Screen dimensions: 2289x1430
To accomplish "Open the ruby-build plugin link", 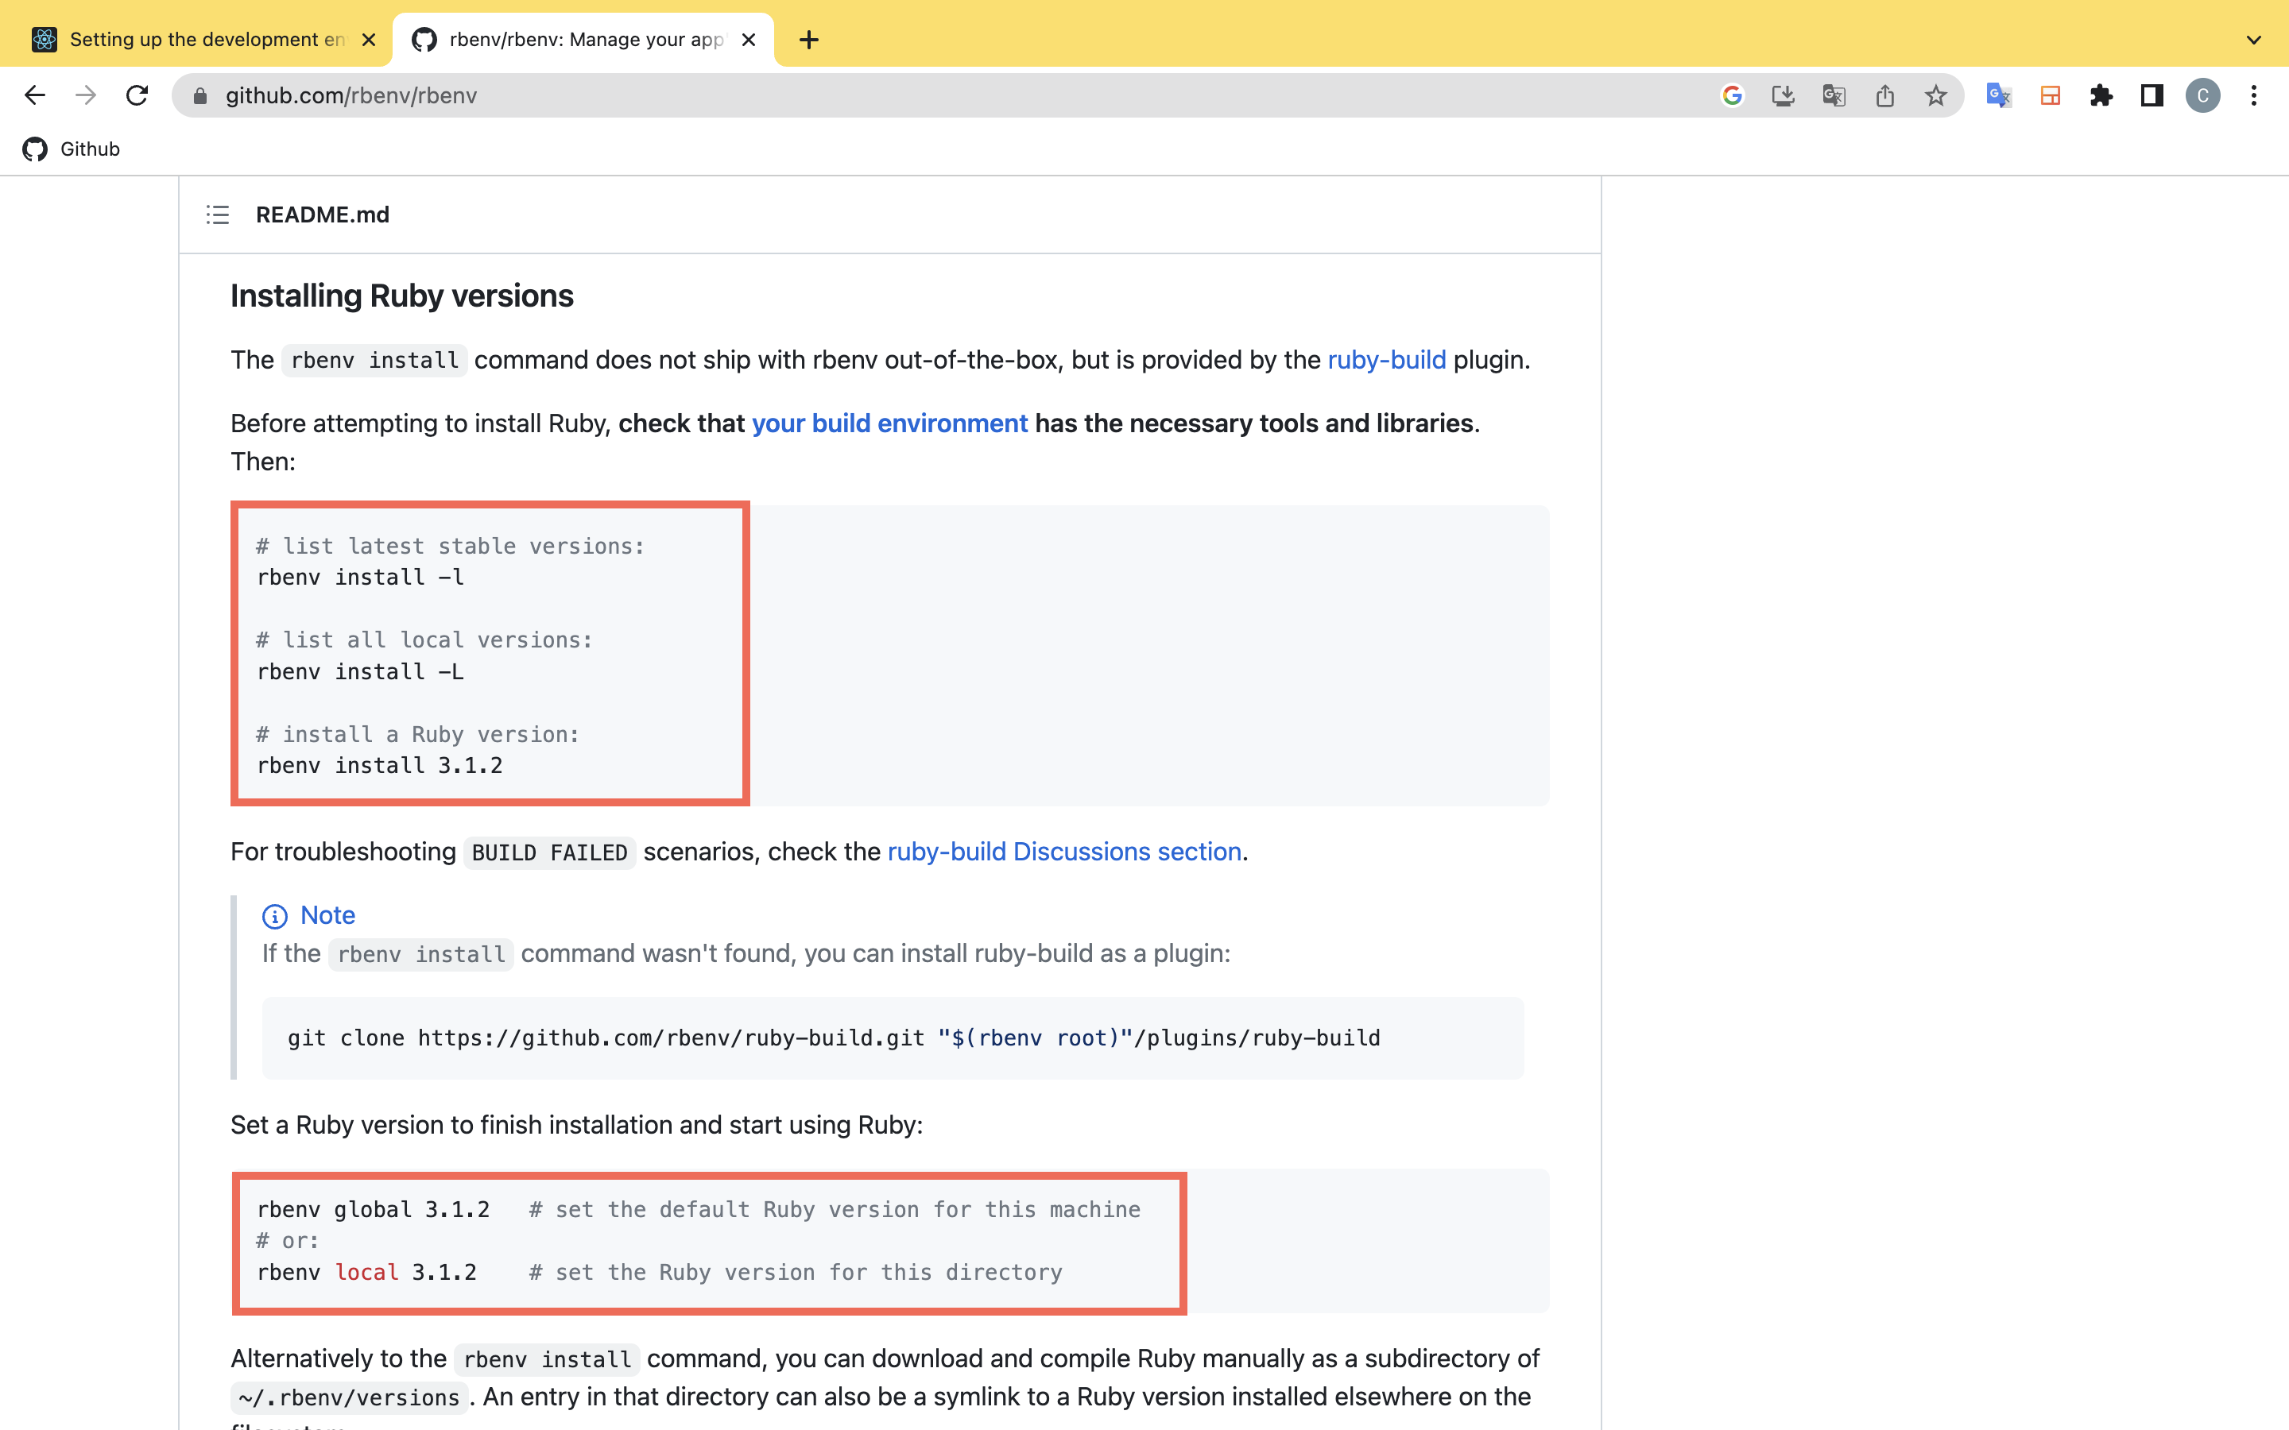I will tap(1387, 361).
